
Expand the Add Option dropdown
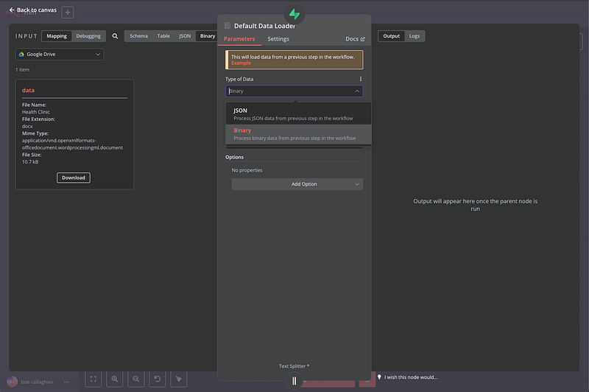[297, 183]
